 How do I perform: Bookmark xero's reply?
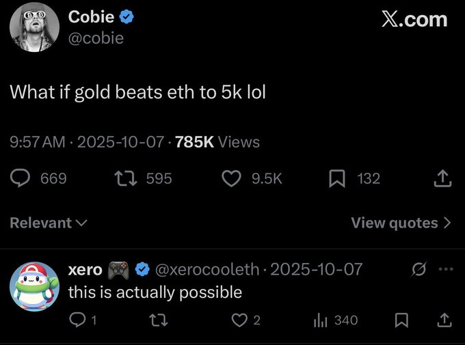click(x=401, y=319)
